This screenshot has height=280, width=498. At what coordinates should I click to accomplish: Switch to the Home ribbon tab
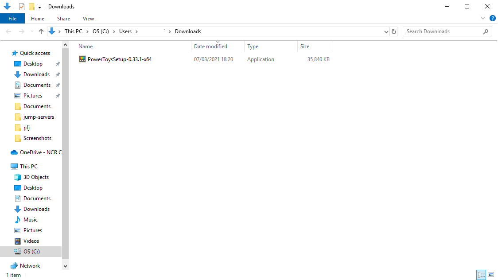click(x=38, y=19)
